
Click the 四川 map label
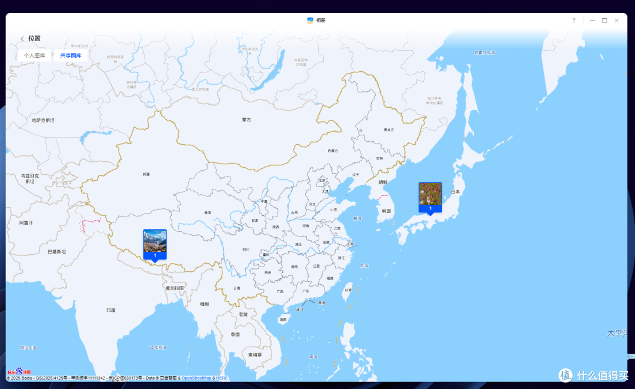click(246, 250)
